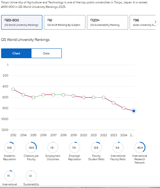Click the 1200 y-axis label
This screenshot has width=160, height=188.
click(5, 130)
